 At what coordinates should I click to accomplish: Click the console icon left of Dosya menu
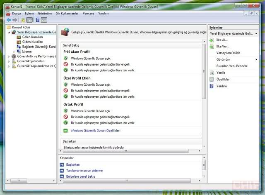pos(8,14)
